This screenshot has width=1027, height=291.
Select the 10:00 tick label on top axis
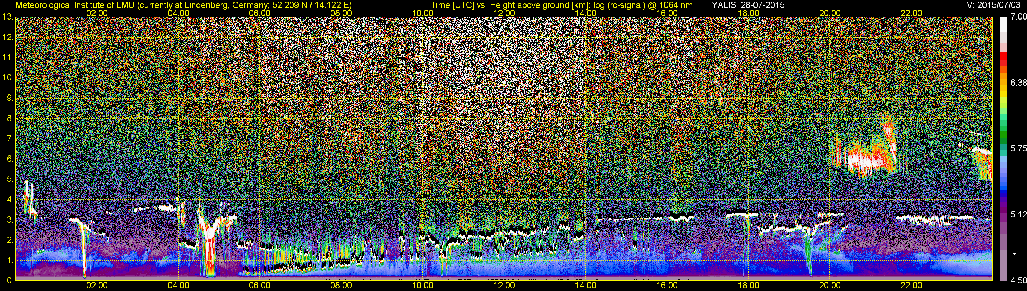[x=422, y=13]
